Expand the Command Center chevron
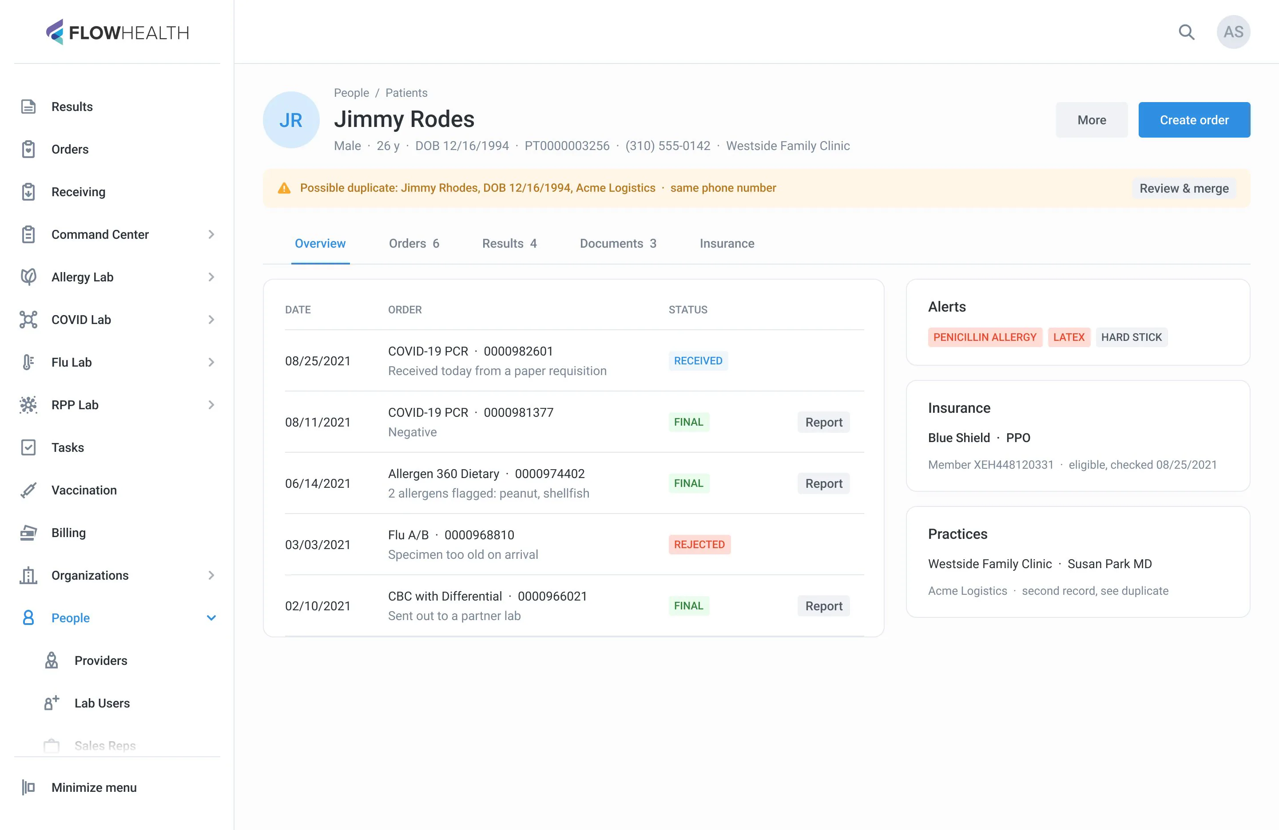The width and height of the screenshot is (1279, 830). click(211, 234)
